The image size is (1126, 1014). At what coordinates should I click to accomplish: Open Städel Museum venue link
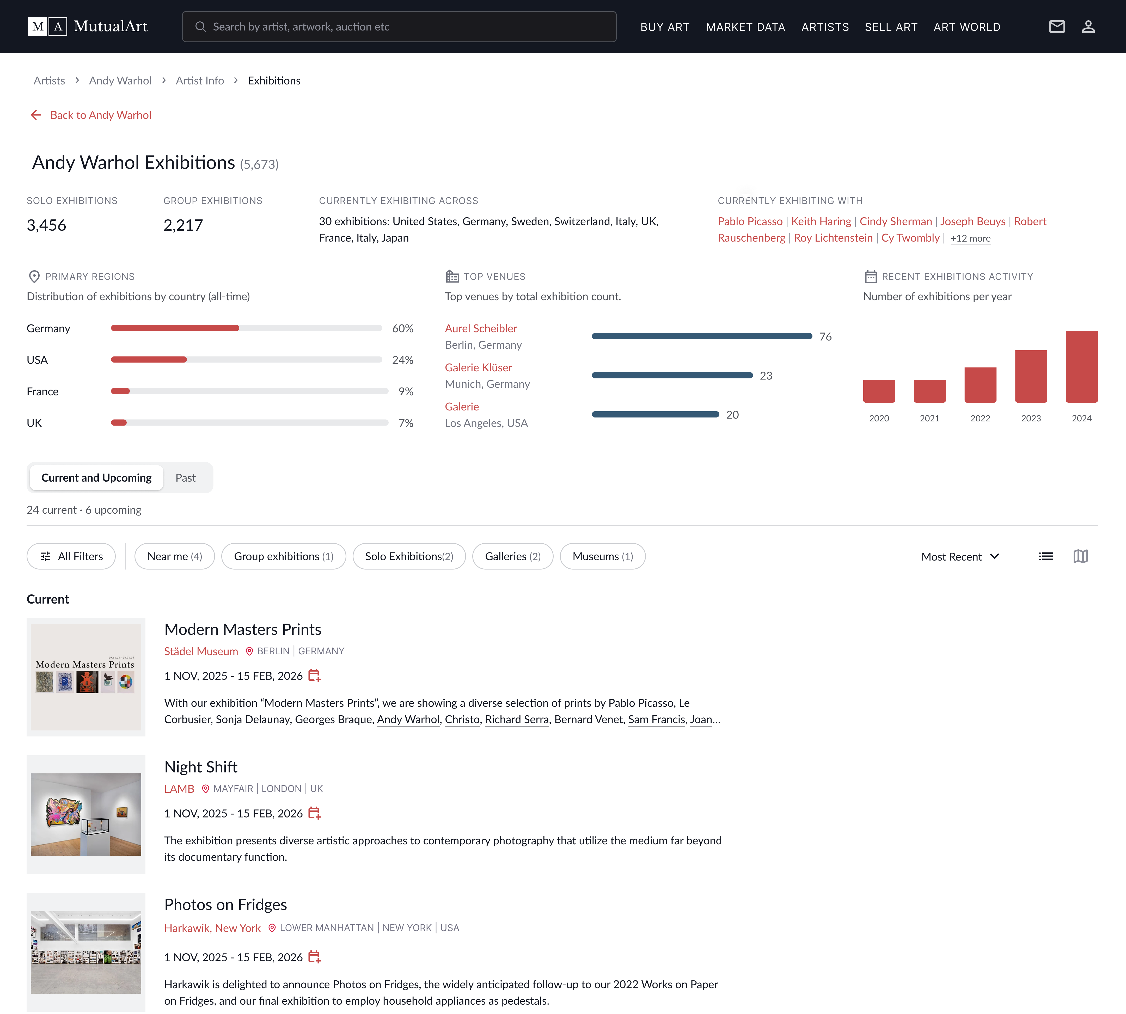pos(201,651)
